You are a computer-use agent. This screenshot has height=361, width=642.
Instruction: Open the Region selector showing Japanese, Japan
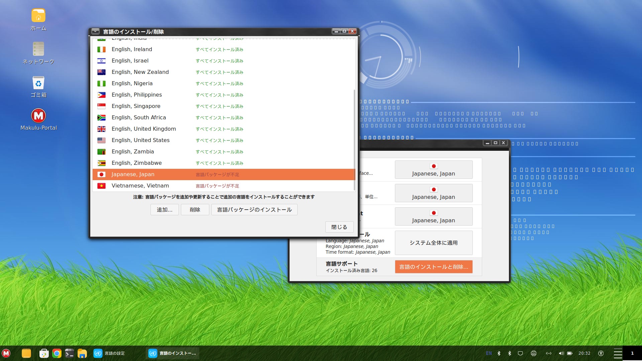[x=433, y=193]
